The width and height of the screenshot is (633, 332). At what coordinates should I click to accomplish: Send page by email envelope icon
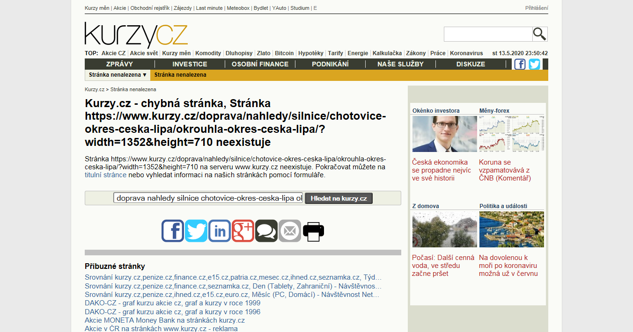click(x=290, y=231)
